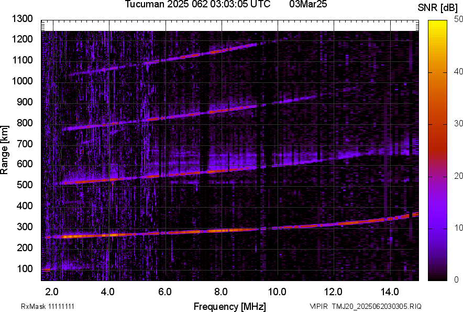Click the y-axis value '1100'
463x312 pixels.
pos(22,60)
